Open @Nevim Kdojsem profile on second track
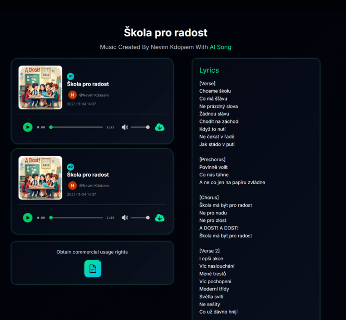The image size is (346, 320). pyautogui.click(x=94, y=186)
